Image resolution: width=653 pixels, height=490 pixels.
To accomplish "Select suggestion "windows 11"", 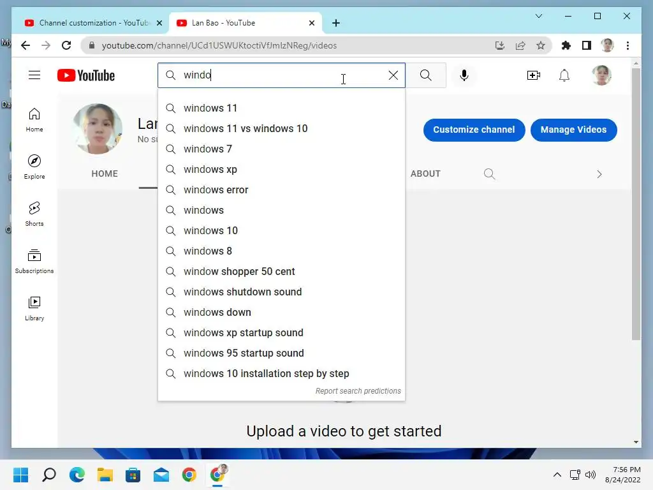I will click(x=281, y=108).
